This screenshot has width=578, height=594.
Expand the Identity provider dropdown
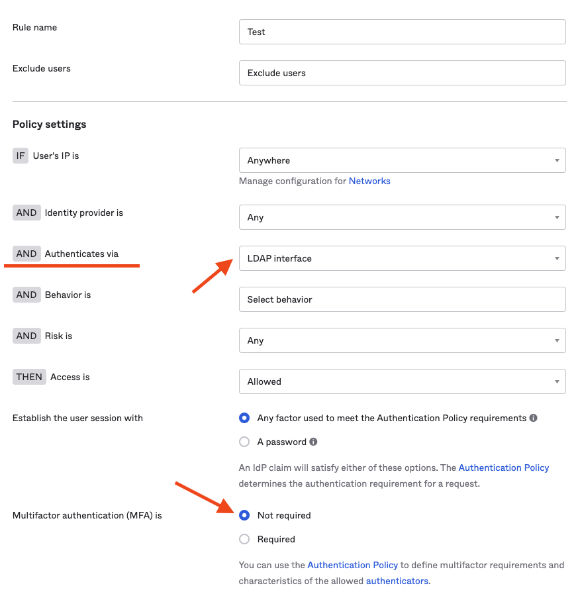point(402,217)
